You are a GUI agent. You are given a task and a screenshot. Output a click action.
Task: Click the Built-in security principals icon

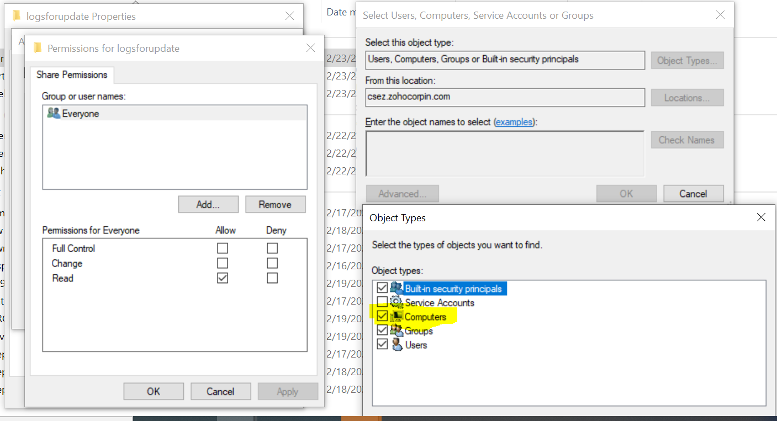click(397, 288)
